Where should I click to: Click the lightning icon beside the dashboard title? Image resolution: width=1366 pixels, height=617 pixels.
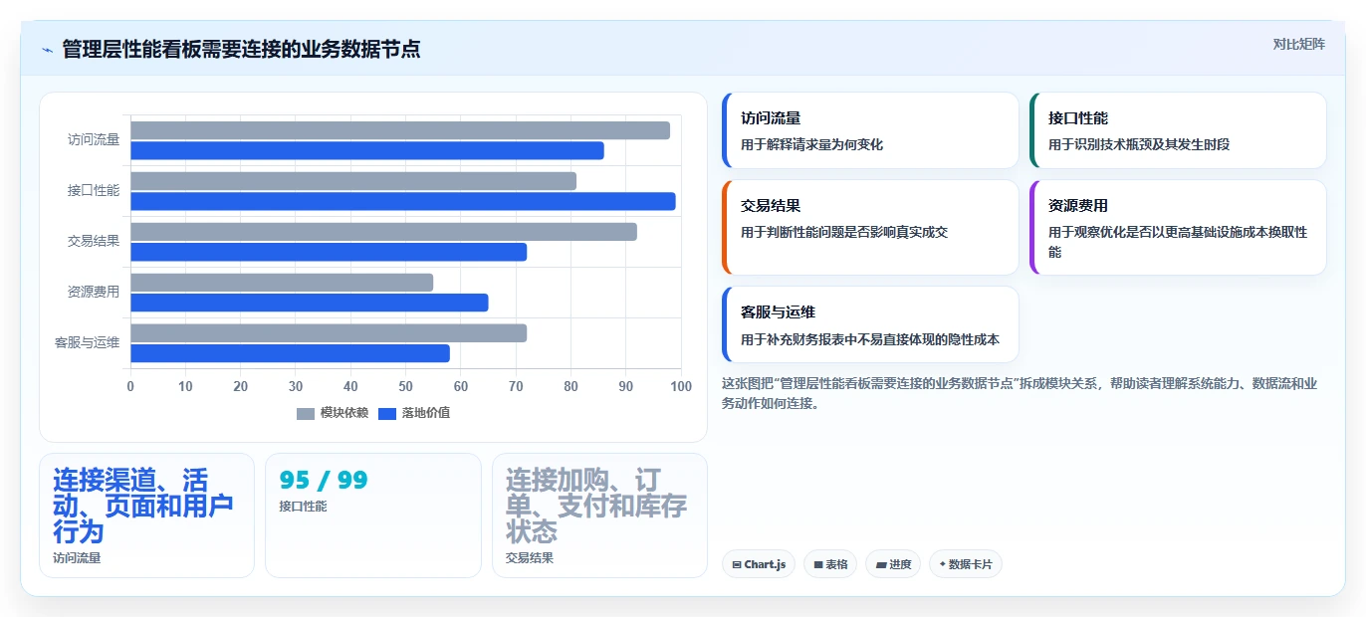pyautogui.click(x=47, y=49)
